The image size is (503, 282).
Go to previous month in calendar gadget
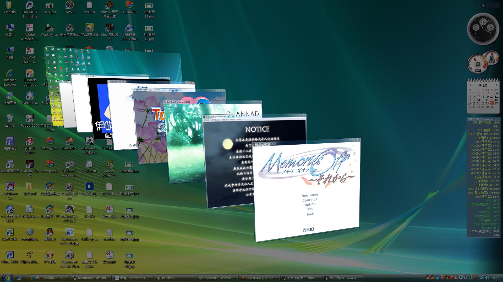point(470,85)
